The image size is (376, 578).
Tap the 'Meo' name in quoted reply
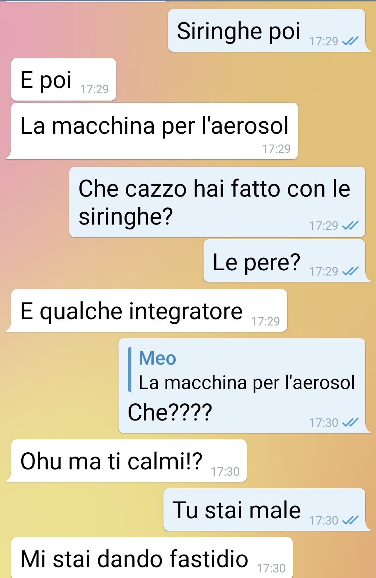tap(158, 358)
